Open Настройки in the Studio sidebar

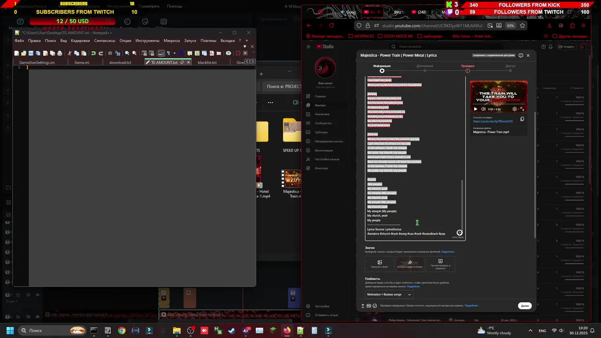click(x=322, y=306)
